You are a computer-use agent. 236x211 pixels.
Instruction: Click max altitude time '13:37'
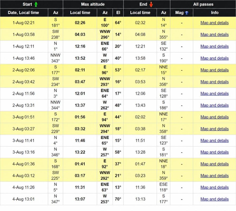80,105
